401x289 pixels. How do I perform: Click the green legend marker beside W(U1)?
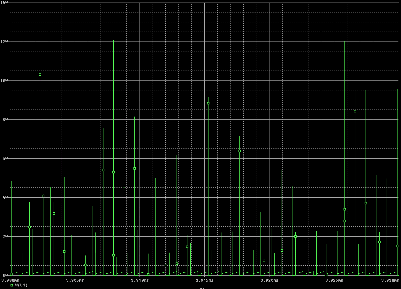[11, 285]
